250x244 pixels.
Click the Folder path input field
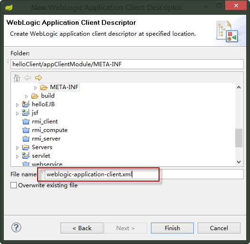tap(127, 64)
